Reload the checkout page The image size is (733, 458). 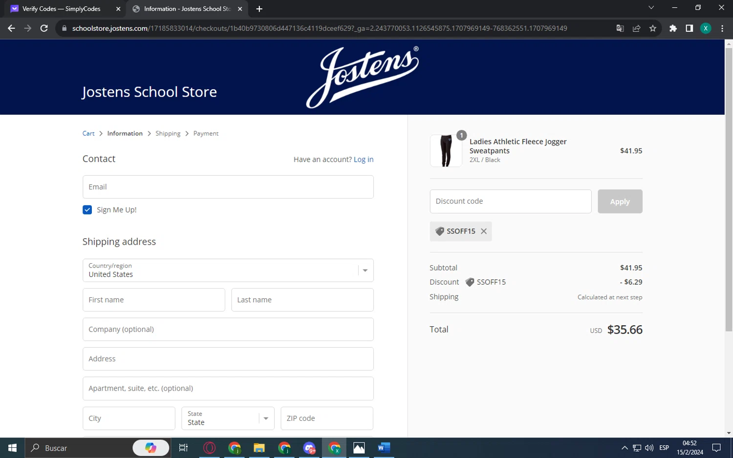[x=44, y=28]
